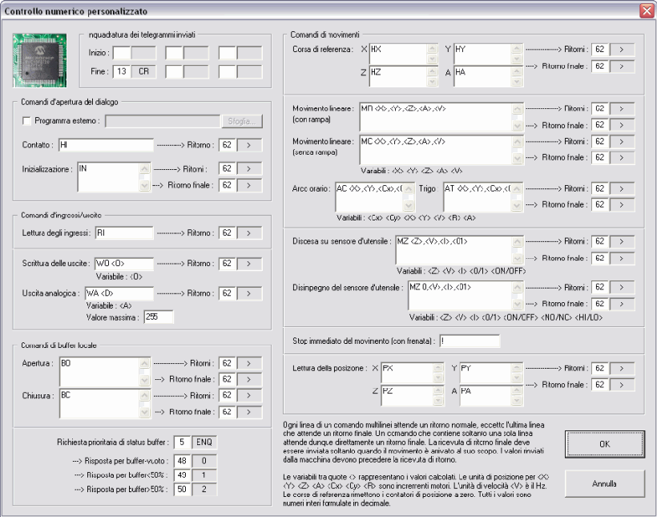Open the arrow button beside Contatto Ritorno
The image size is (657, 517).
point(249,145)
